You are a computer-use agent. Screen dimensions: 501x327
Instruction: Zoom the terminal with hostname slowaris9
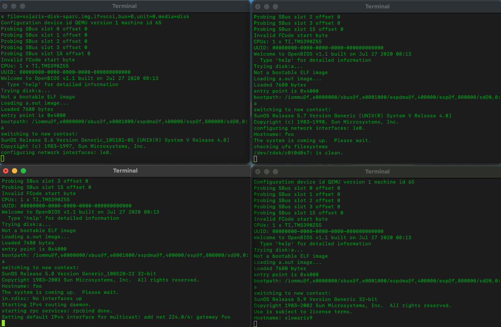pyautogui.click(x=275, y=172)
